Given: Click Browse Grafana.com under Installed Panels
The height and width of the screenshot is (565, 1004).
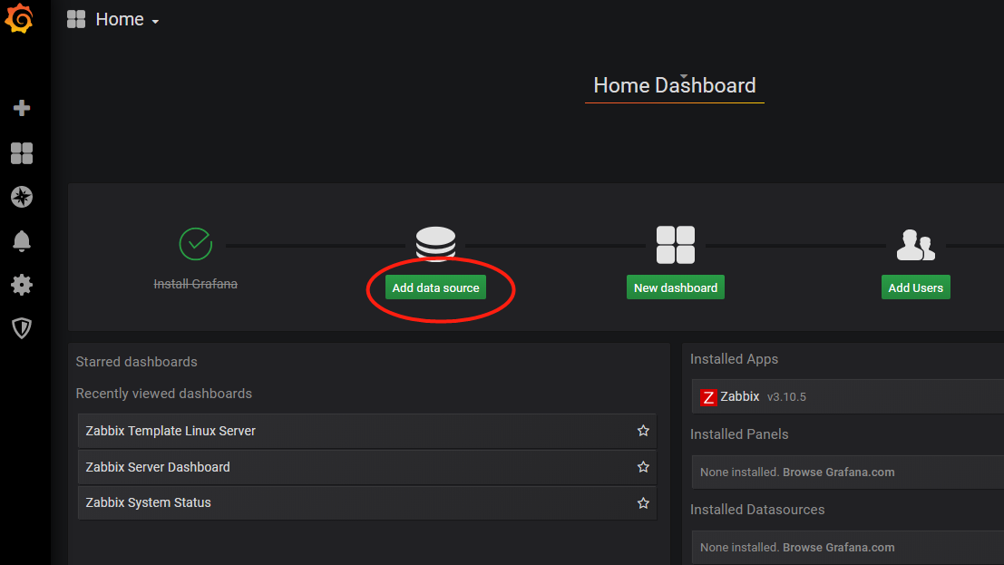Looking at the screenshot, I should (x=838, y=472).
